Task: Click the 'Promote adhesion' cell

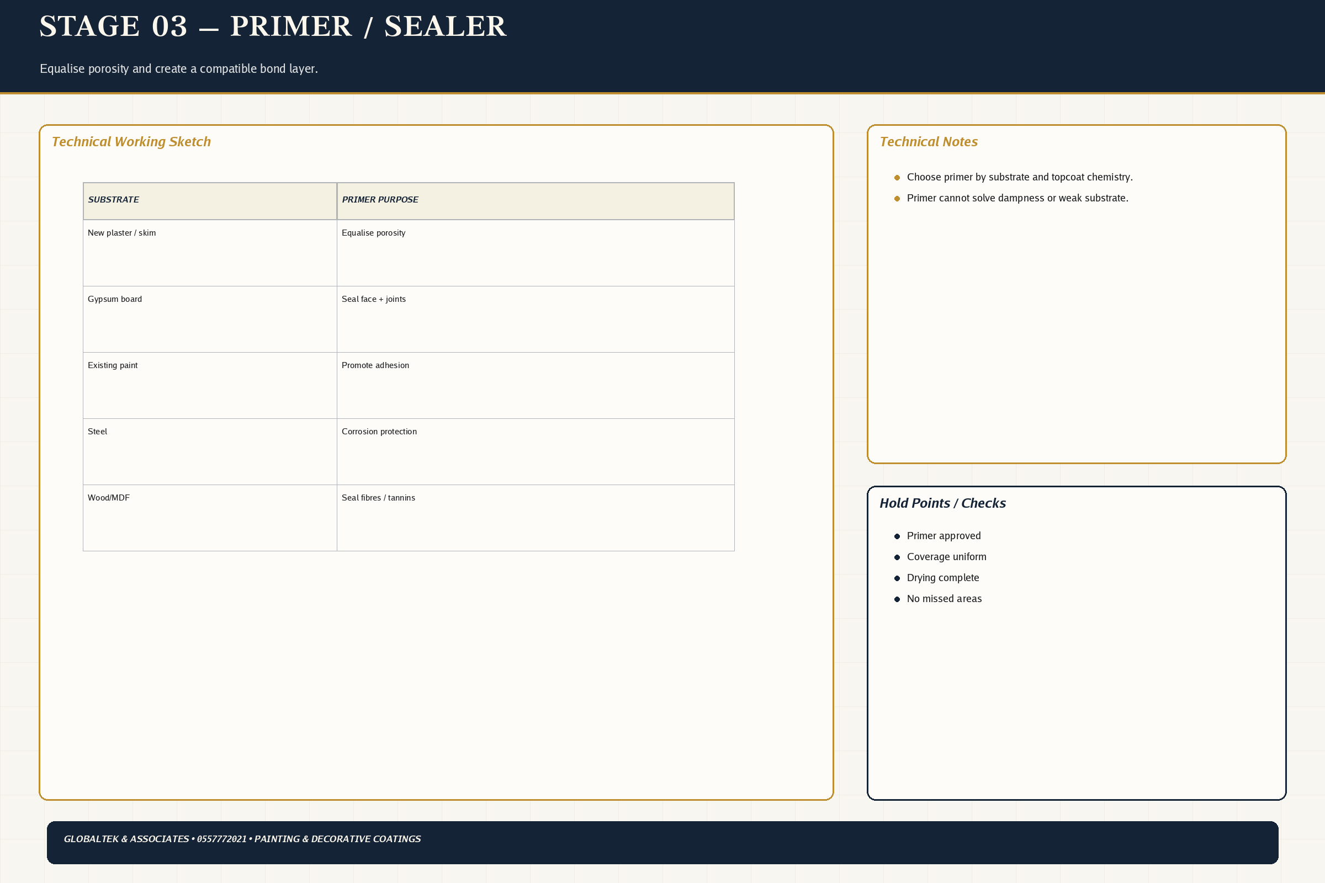Action: tap(536, 386)
